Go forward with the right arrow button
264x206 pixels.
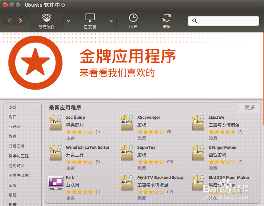pos(20,21)
